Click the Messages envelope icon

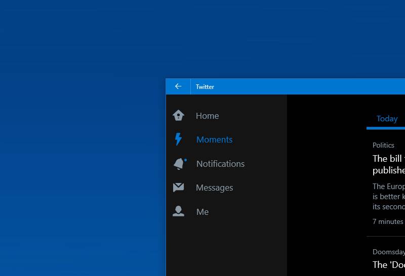pos(178,188)
